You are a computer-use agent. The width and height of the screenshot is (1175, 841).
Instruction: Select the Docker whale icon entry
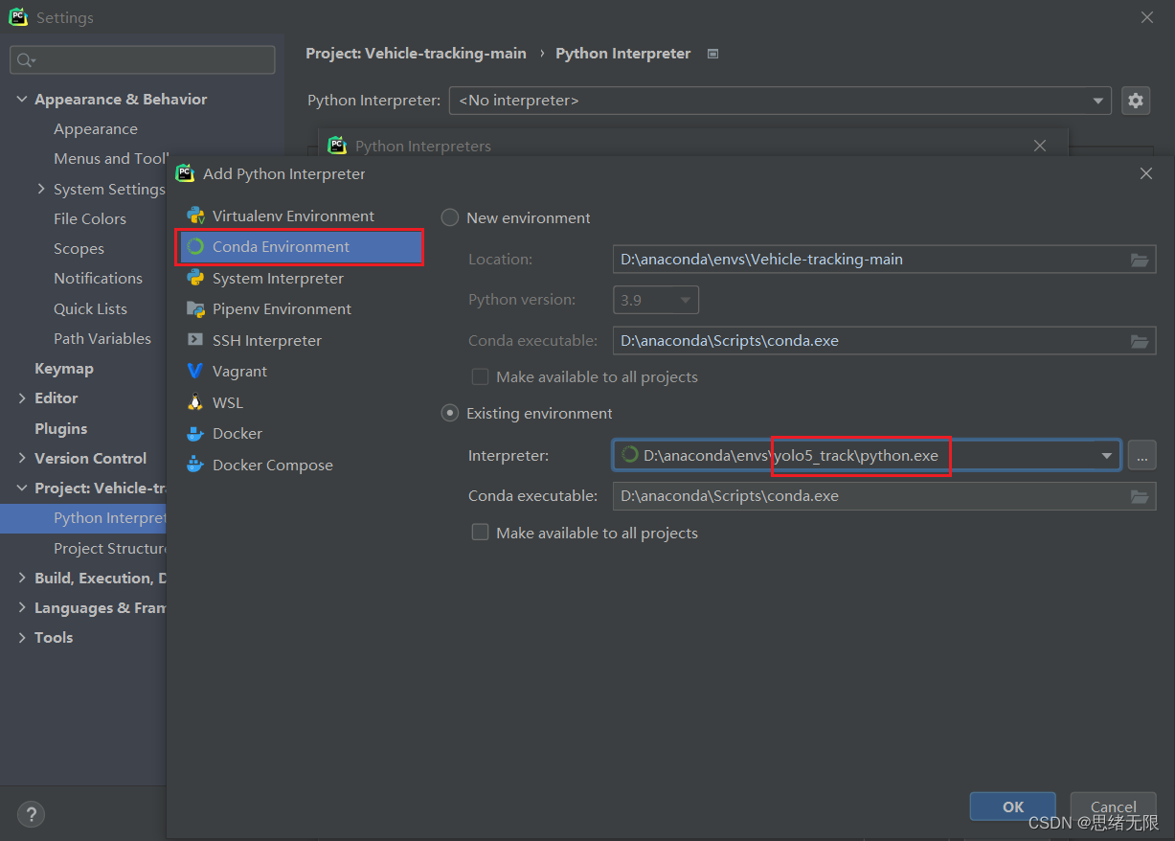(195, 433)
